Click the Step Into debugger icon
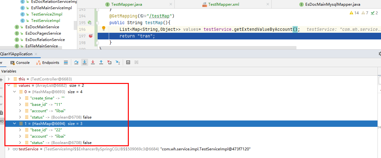 [x=84, y=63]
